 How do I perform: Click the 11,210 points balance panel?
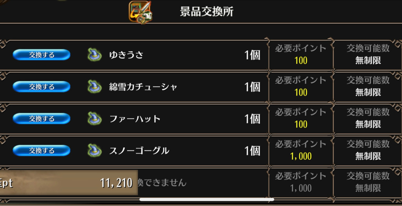tap(69, 183)
